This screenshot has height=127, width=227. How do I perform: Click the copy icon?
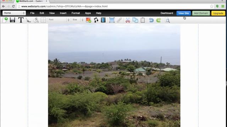coord(135,20)
